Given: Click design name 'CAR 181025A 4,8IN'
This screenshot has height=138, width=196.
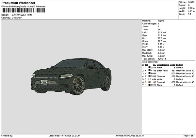Looking at the screenshot, I should coord(22,15).
